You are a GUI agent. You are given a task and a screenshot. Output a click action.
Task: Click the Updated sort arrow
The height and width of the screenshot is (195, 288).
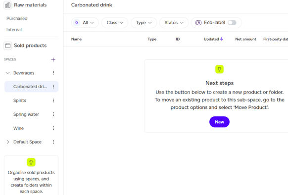tap(222, 39)
